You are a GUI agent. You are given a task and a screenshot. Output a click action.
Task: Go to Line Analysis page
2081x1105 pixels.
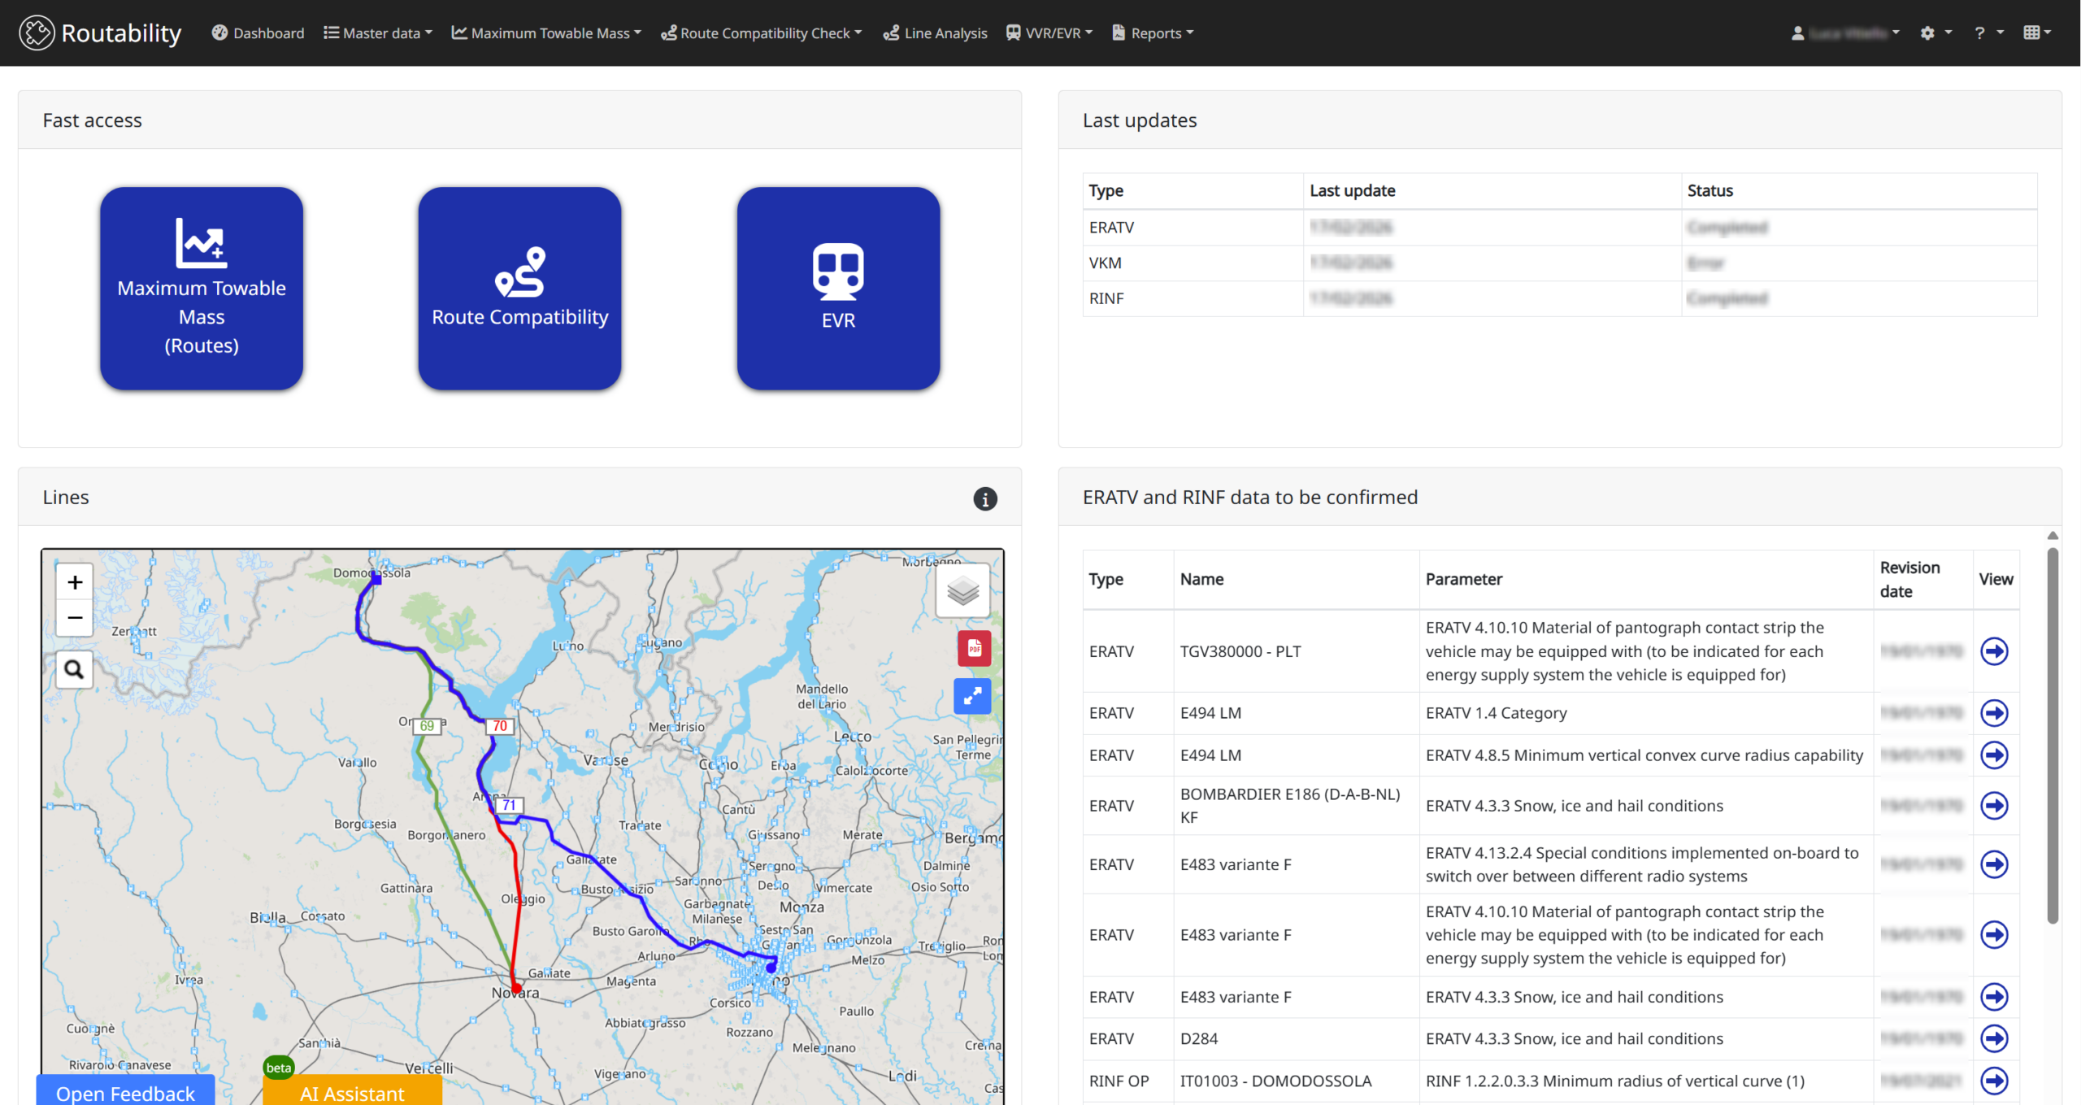click(936, 33)
